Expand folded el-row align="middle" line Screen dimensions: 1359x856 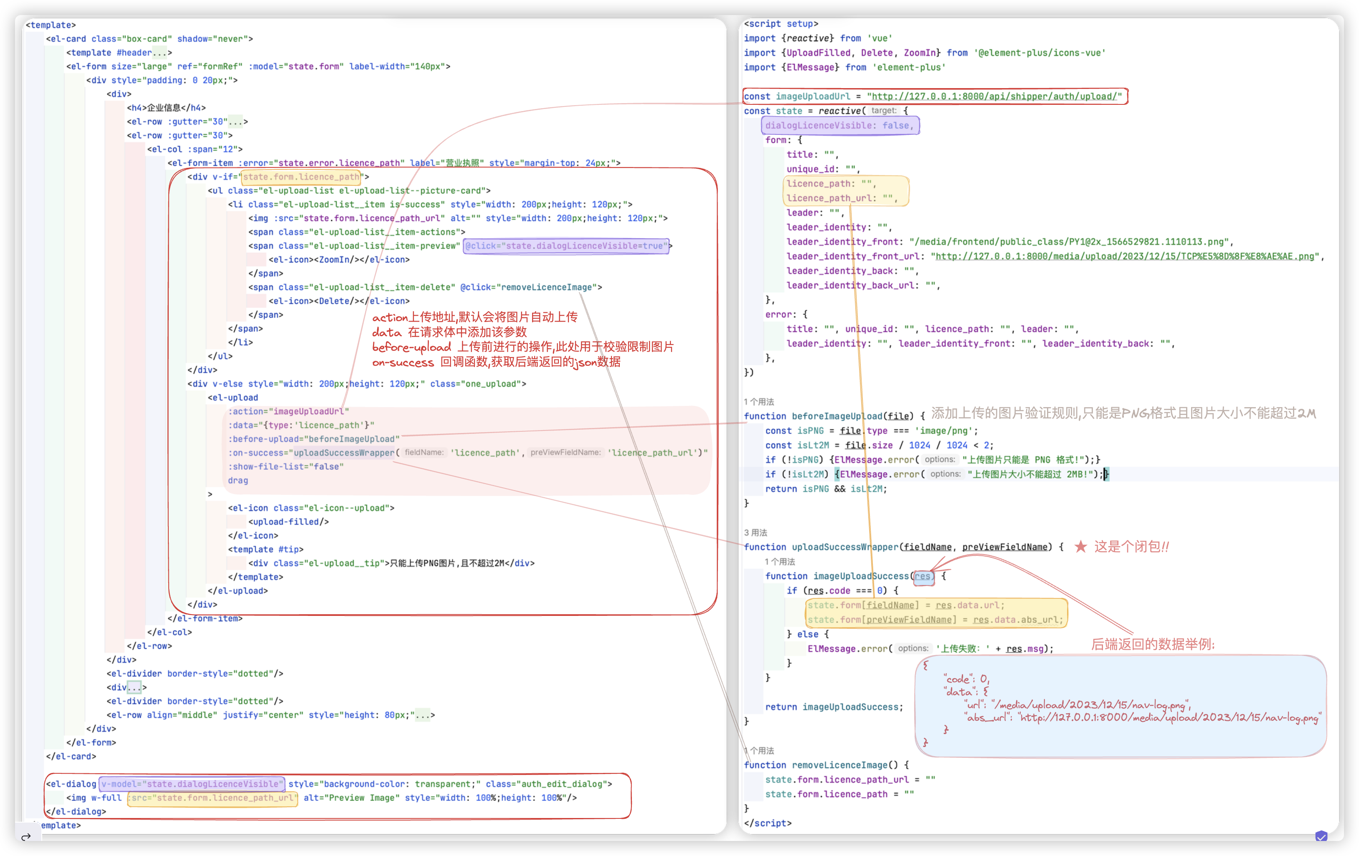423,715
